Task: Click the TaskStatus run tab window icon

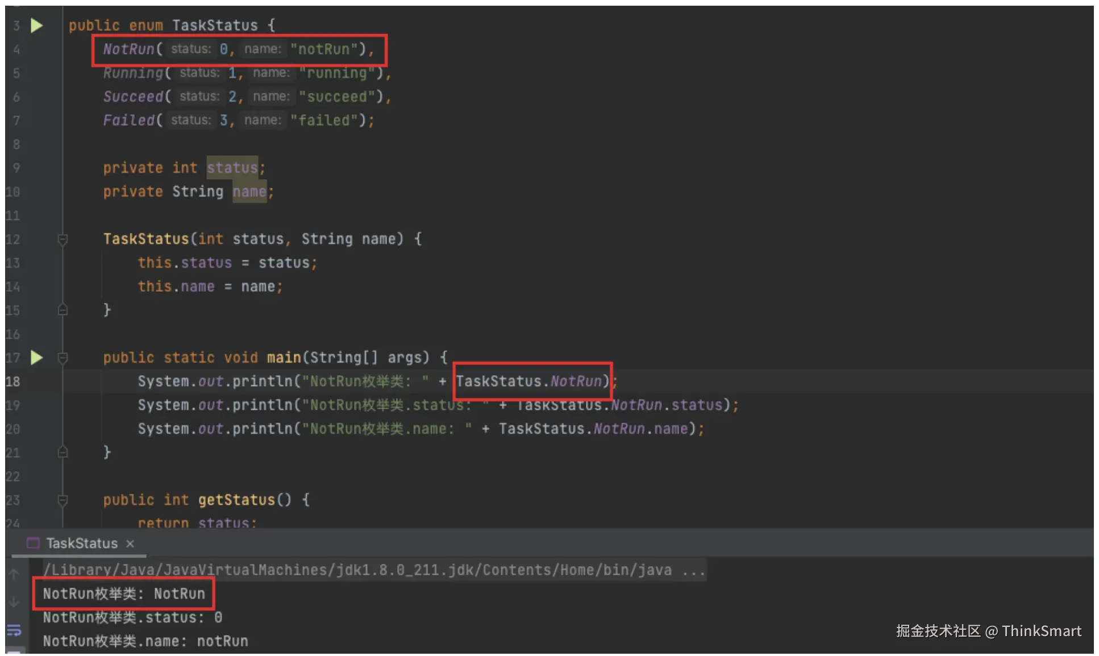Action: pyautogui.click(x=34, y=543)
